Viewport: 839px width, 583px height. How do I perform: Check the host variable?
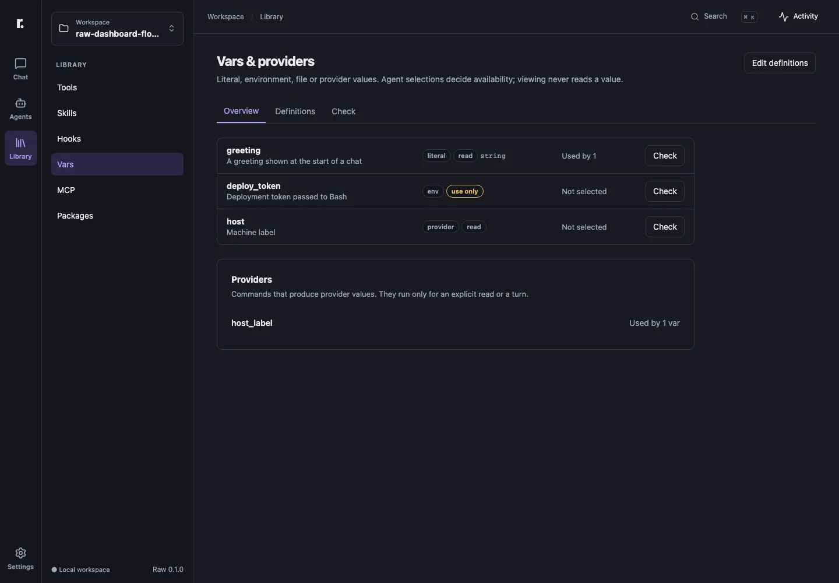[x=665, y=227]
